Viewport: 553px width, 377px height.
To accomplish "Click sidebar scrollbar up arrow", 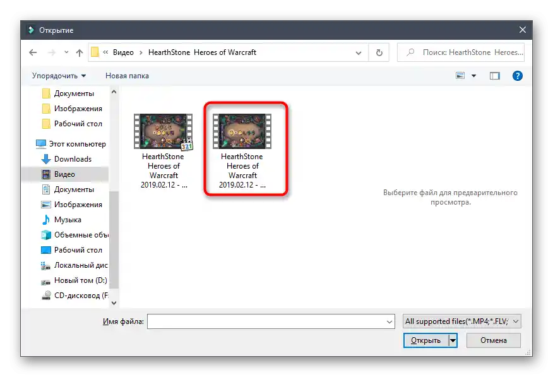I will [x=114, y=92].
